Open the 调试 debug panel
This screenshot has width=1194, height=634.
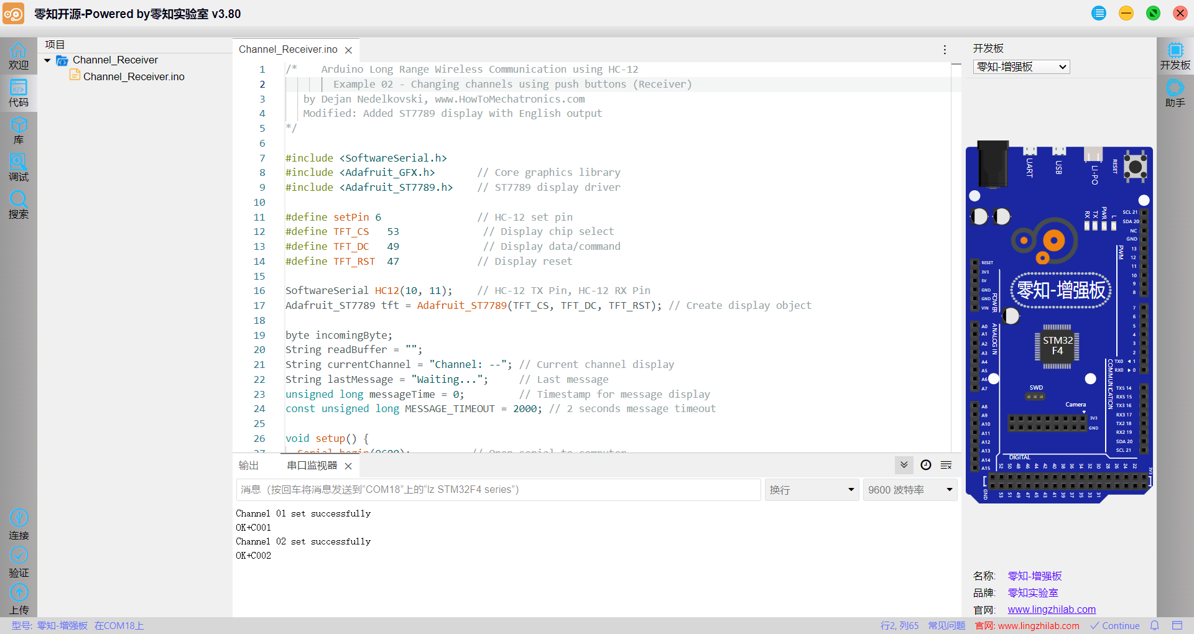click(x=18, y=168)
